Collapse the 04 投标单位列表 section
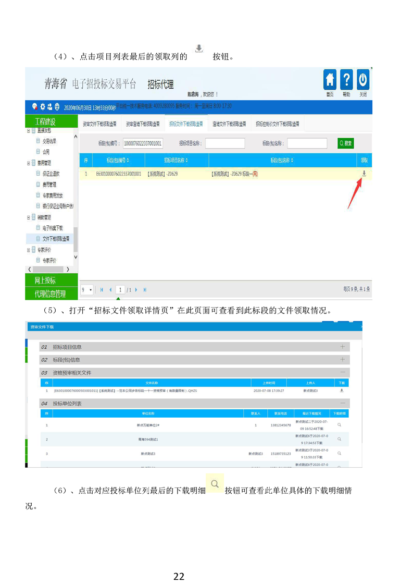Viewport: 413px width, 585px height. click(x=342, y=404)
